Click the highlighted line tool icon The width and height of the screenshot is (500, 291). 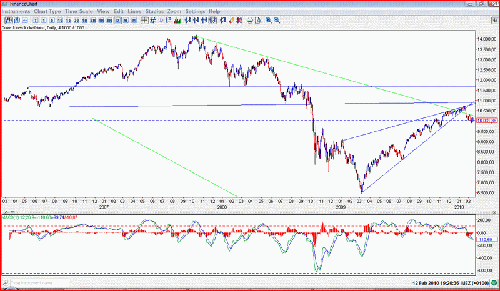(212, 21)
